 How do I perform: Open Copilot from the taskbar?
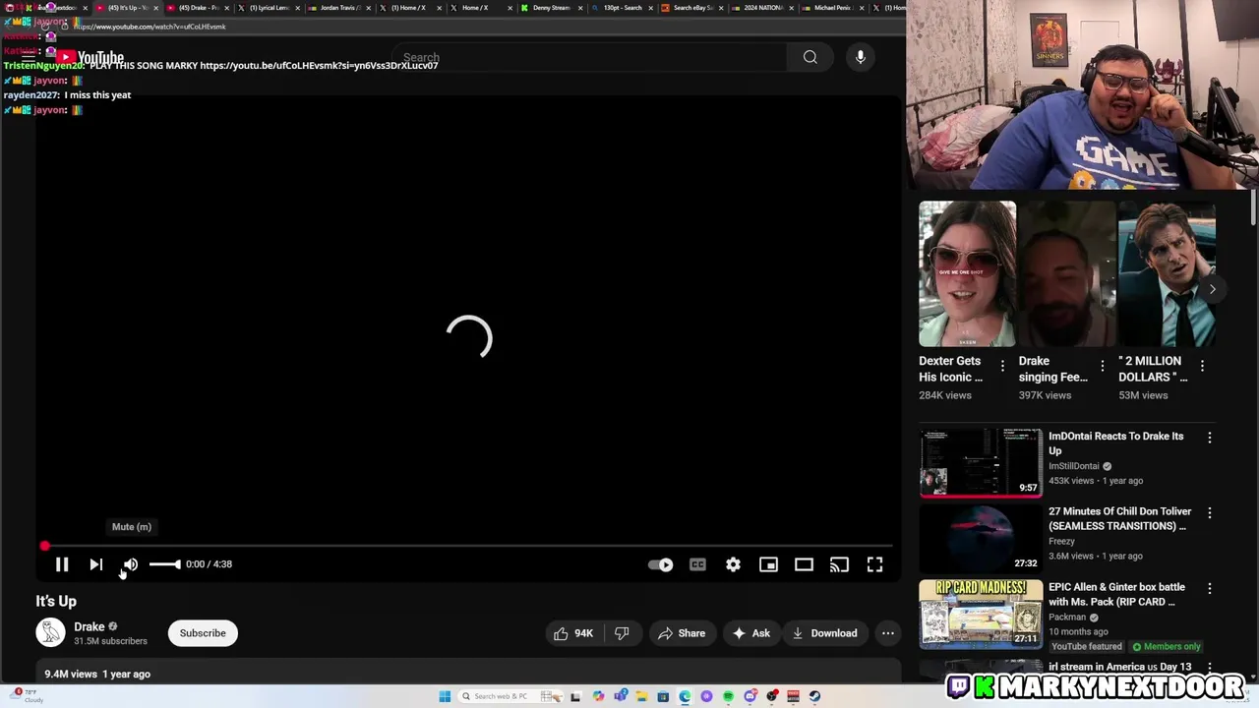click(598, 696)
